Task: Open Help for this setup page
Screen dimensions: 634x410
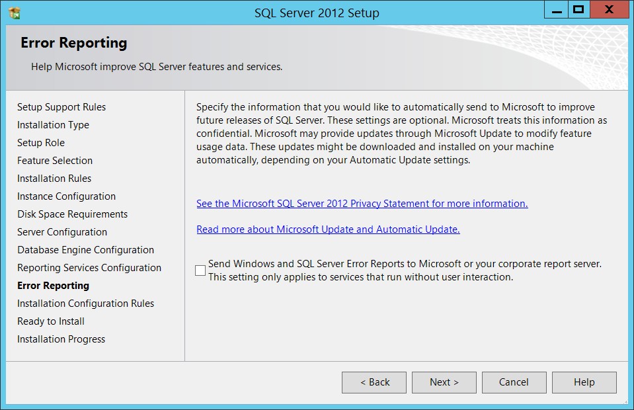Action: (584, 382)
